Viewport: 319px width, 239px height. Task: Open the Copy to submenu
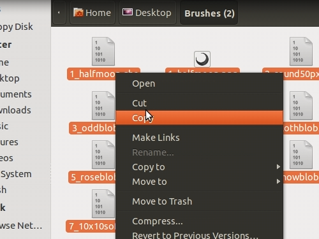199,167
